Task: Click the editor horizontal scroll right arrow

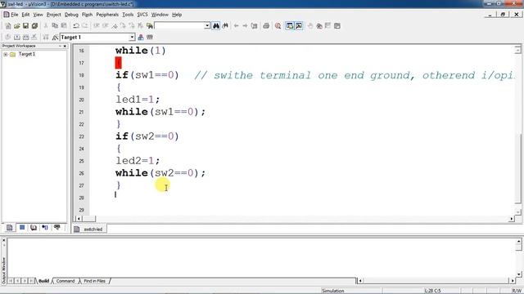Action: pos(512,219)
